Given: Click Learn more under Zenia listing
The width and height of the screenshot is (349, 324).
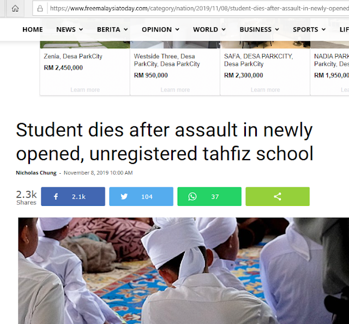Looking at the screenshot, I should coord(85,90).
